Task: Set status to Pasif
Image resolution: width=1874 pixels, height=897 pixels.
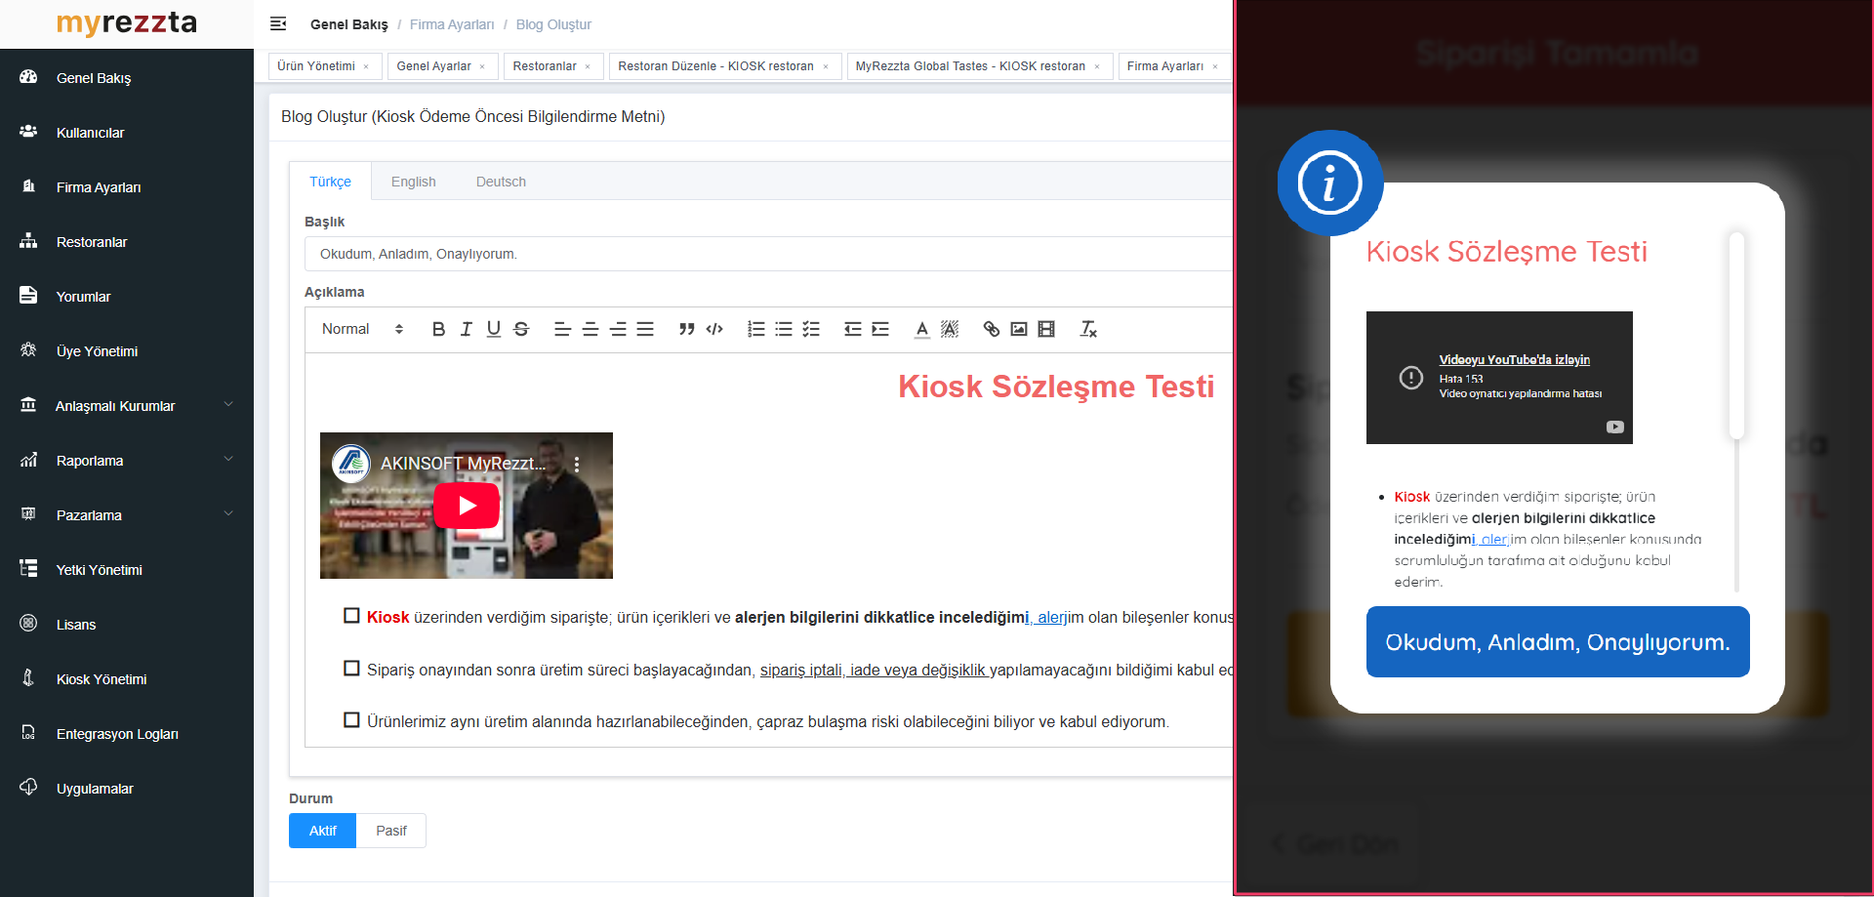Action: [x=390, y=831]
